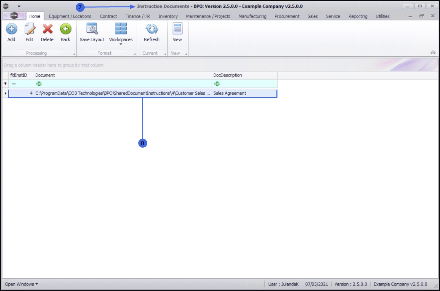
Task: Select the Sales Agreement description cell
Action: [x=244, y=93]
